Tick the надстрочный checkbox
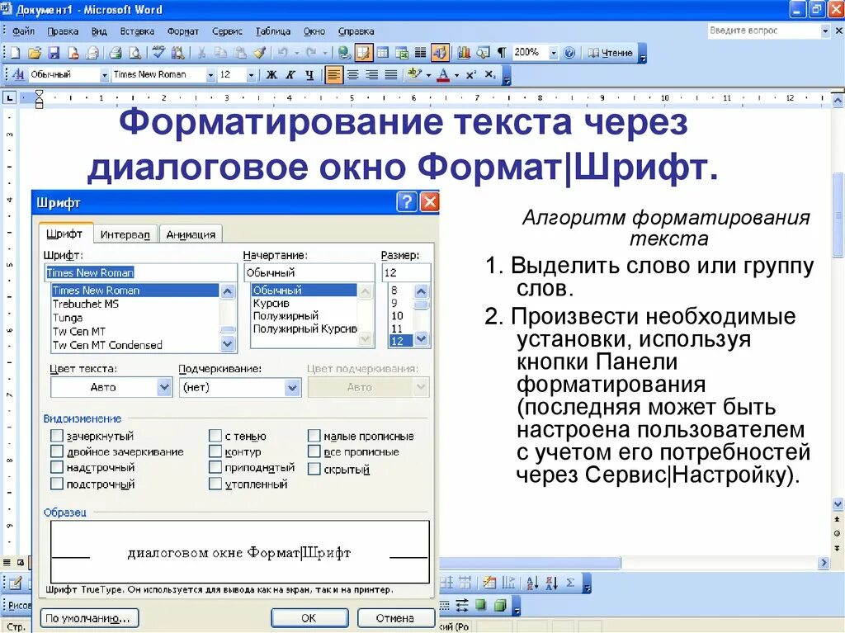Viewport: 845px width, 633px height. [57, 467]
